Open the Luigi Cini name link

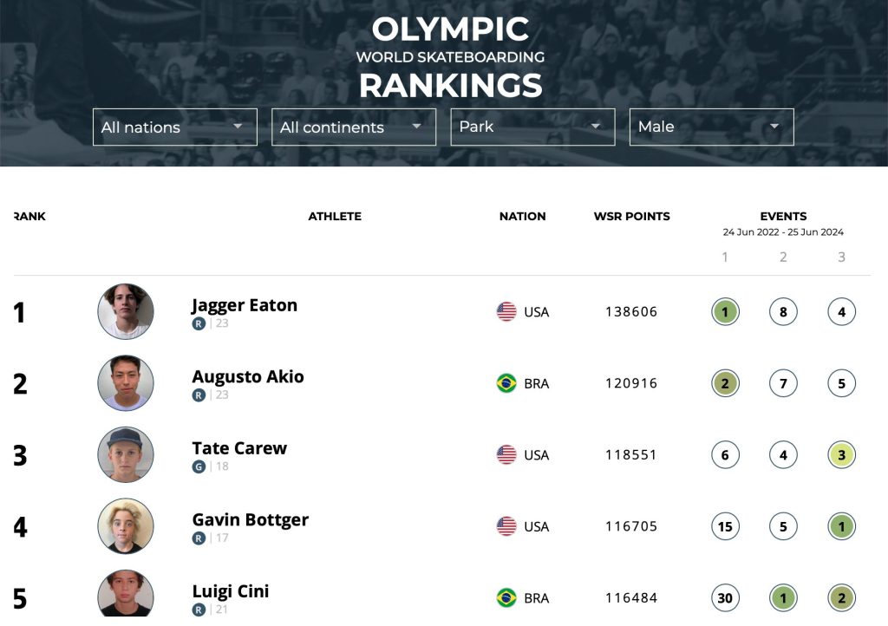231,591
